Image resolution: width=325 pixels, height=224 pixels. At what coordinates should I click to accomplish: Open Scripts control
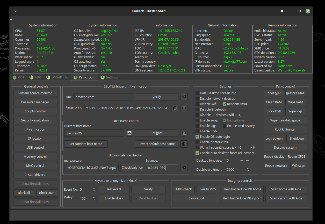click(35, 111)
